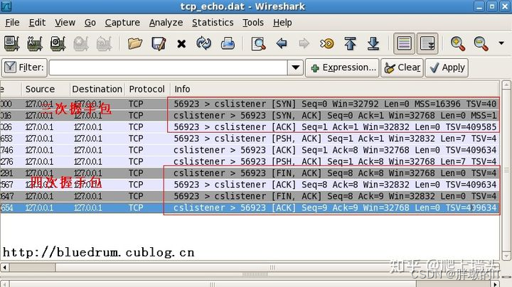
Task: Expand toolbar overflow arrow
Action: tap(501, 43)
